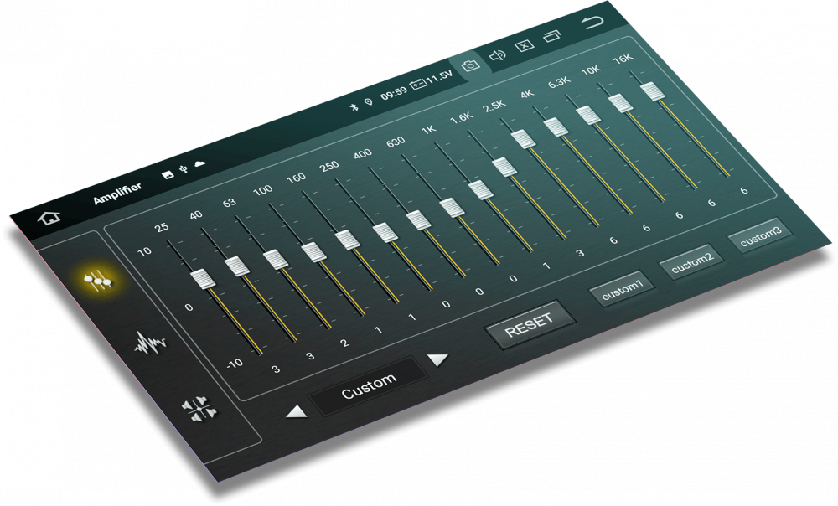Tap the Home icon
The image size is (838, 506).
click(x=49, y=218)
